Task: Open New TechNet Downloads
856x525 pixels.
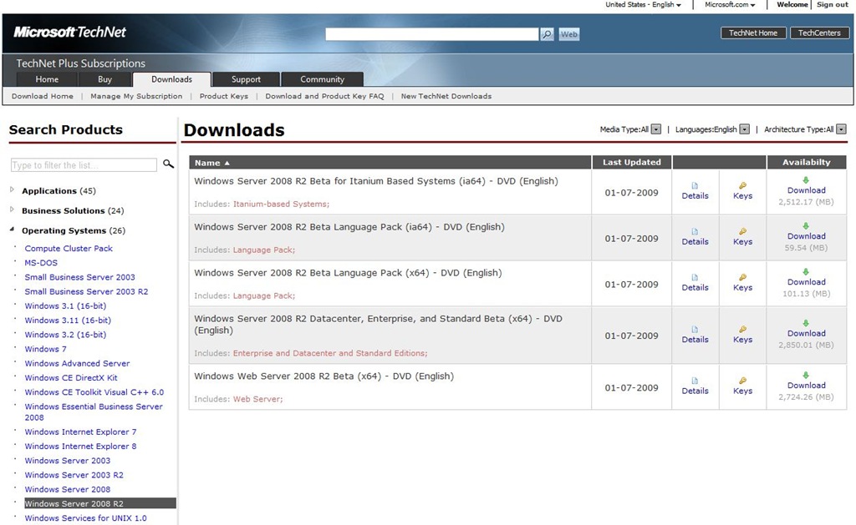Action: pyautogui.click(x=446, y=96)
